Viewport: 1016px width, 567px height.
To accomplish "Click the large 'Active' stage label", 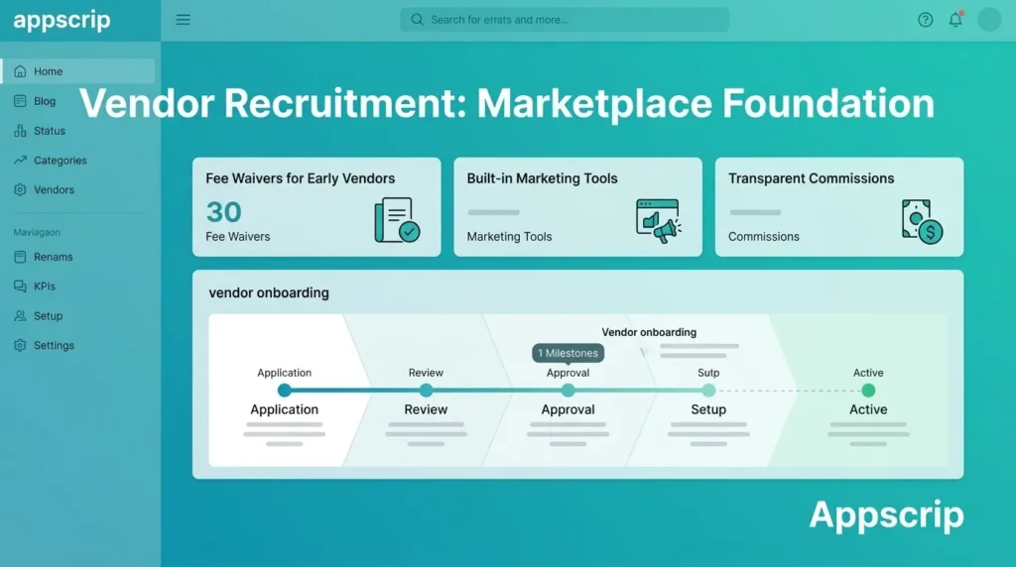I will coord(868,409).
